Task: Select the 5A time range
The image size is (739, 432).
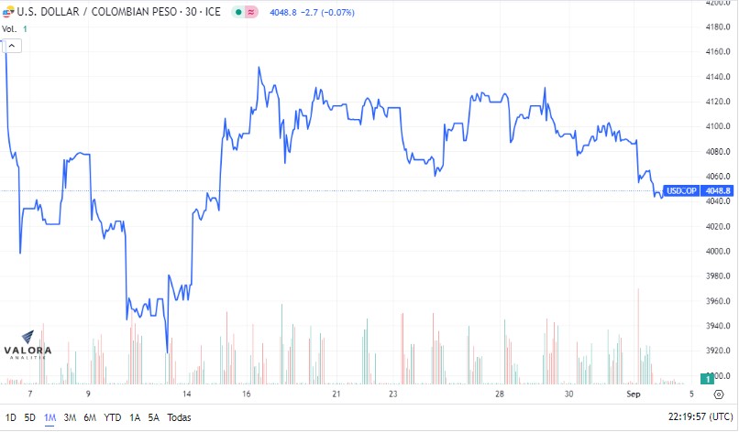Action: coord(154,417)
